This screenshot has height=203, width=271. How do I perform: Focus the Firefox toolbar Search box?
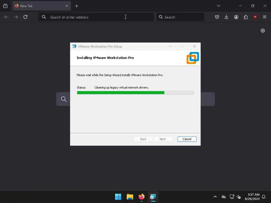180,17
